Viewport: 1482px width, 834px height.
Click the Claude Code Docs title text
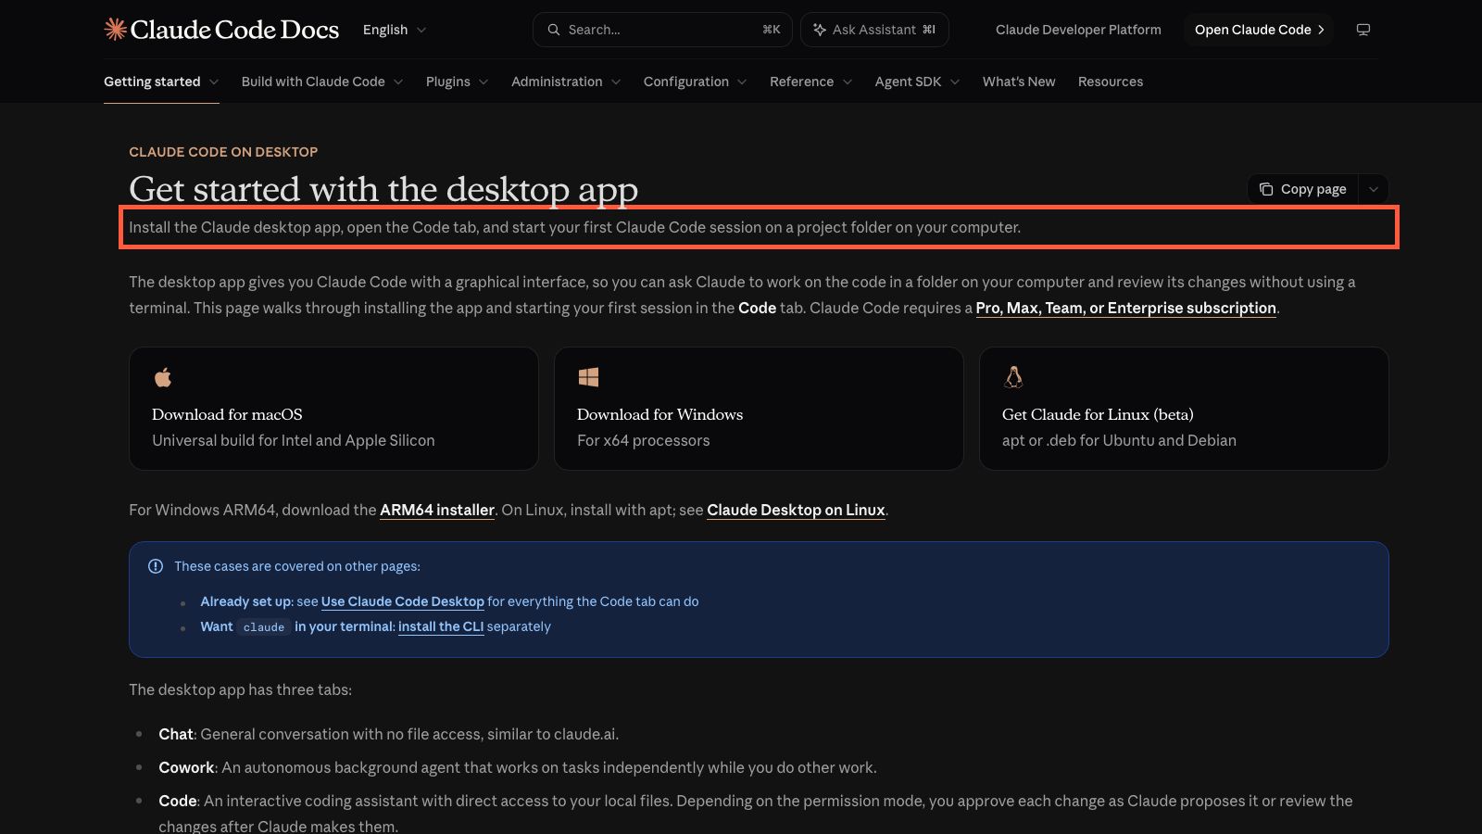tap(234, 30)
